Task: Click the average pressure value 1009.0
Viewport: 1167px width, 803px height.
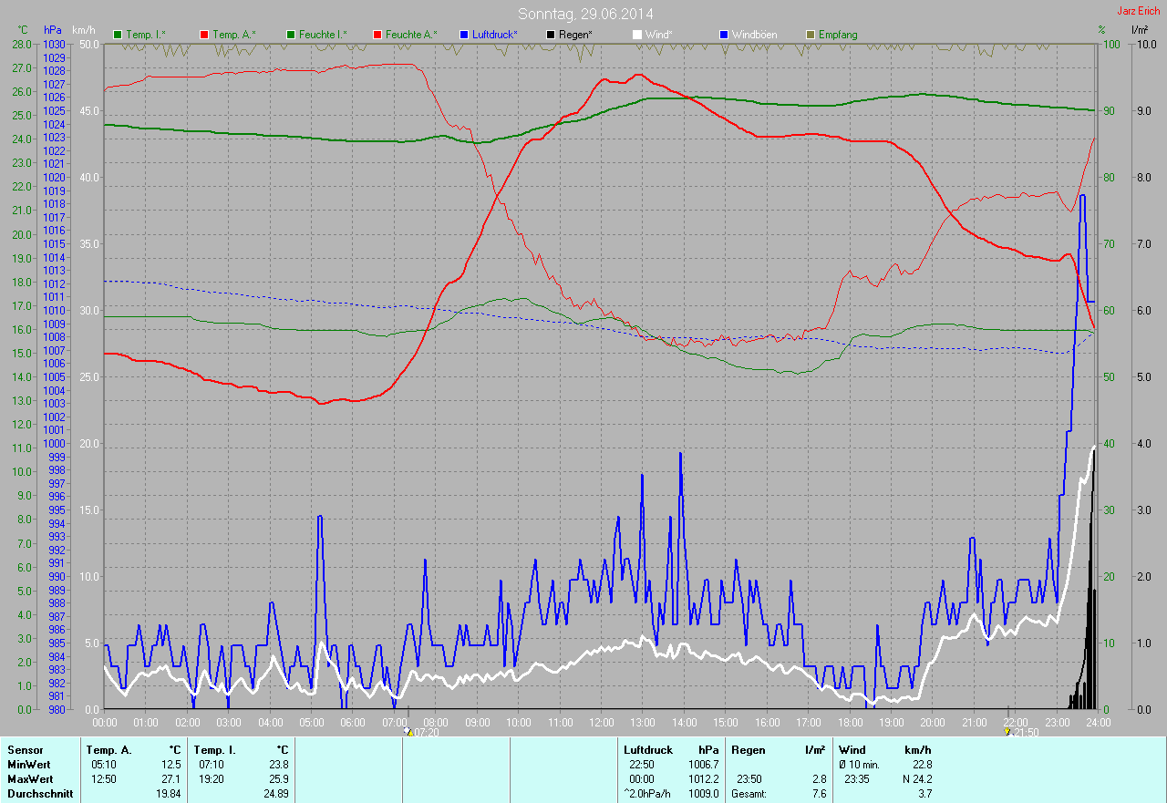Action: pyautogui.click(x=703, y=794)
